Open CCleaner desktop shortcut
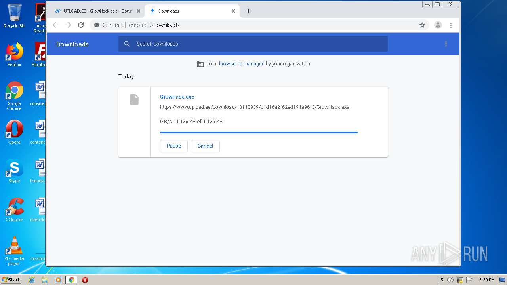Screen dimensions: 507x285 tap(14, 210)
